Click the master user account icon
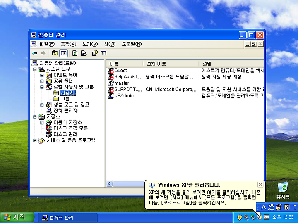This screenshot has width=298, height=223. 111,83
